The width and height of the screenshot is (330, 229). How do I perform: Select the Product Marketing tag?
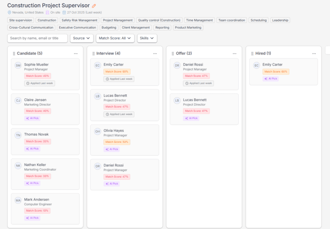pyautogui.click(x=188, y=27)
